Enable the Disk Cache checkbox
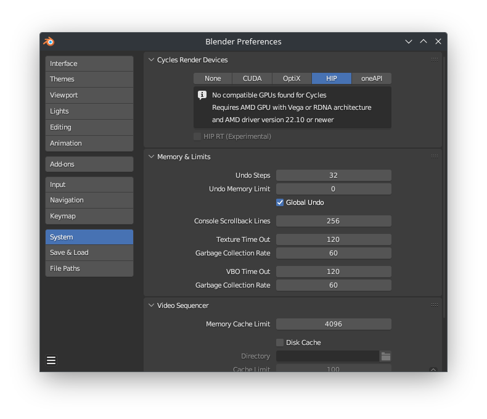 click(280, 342)
